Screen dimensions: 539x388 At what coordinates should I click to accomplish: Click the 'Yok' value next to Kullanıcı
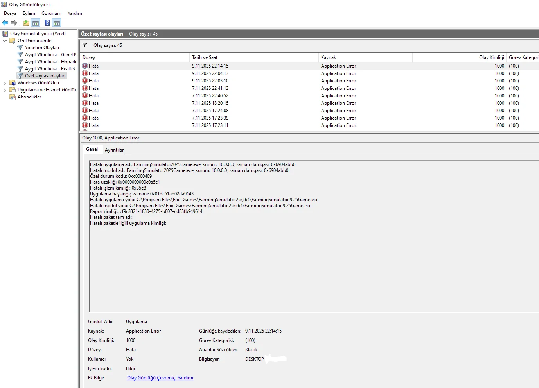click(129, 359)
